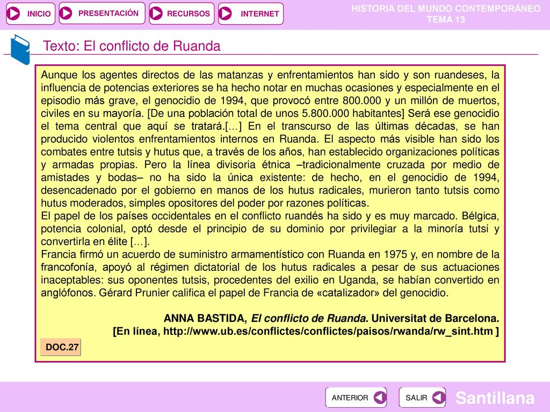Click the DOC.27 label button
Image resolution: width=550 pixels, height=412 pixels.
point(61,347)
